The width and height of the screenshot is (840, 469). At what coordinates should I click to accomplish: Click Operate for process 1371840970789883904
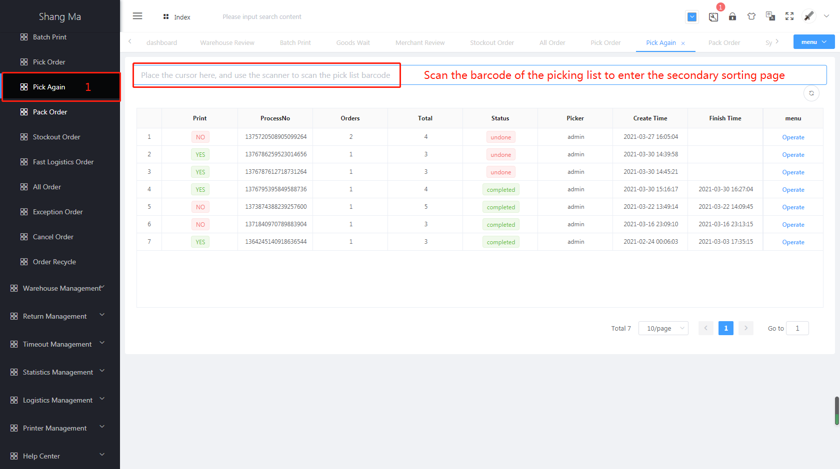point(793,225)
